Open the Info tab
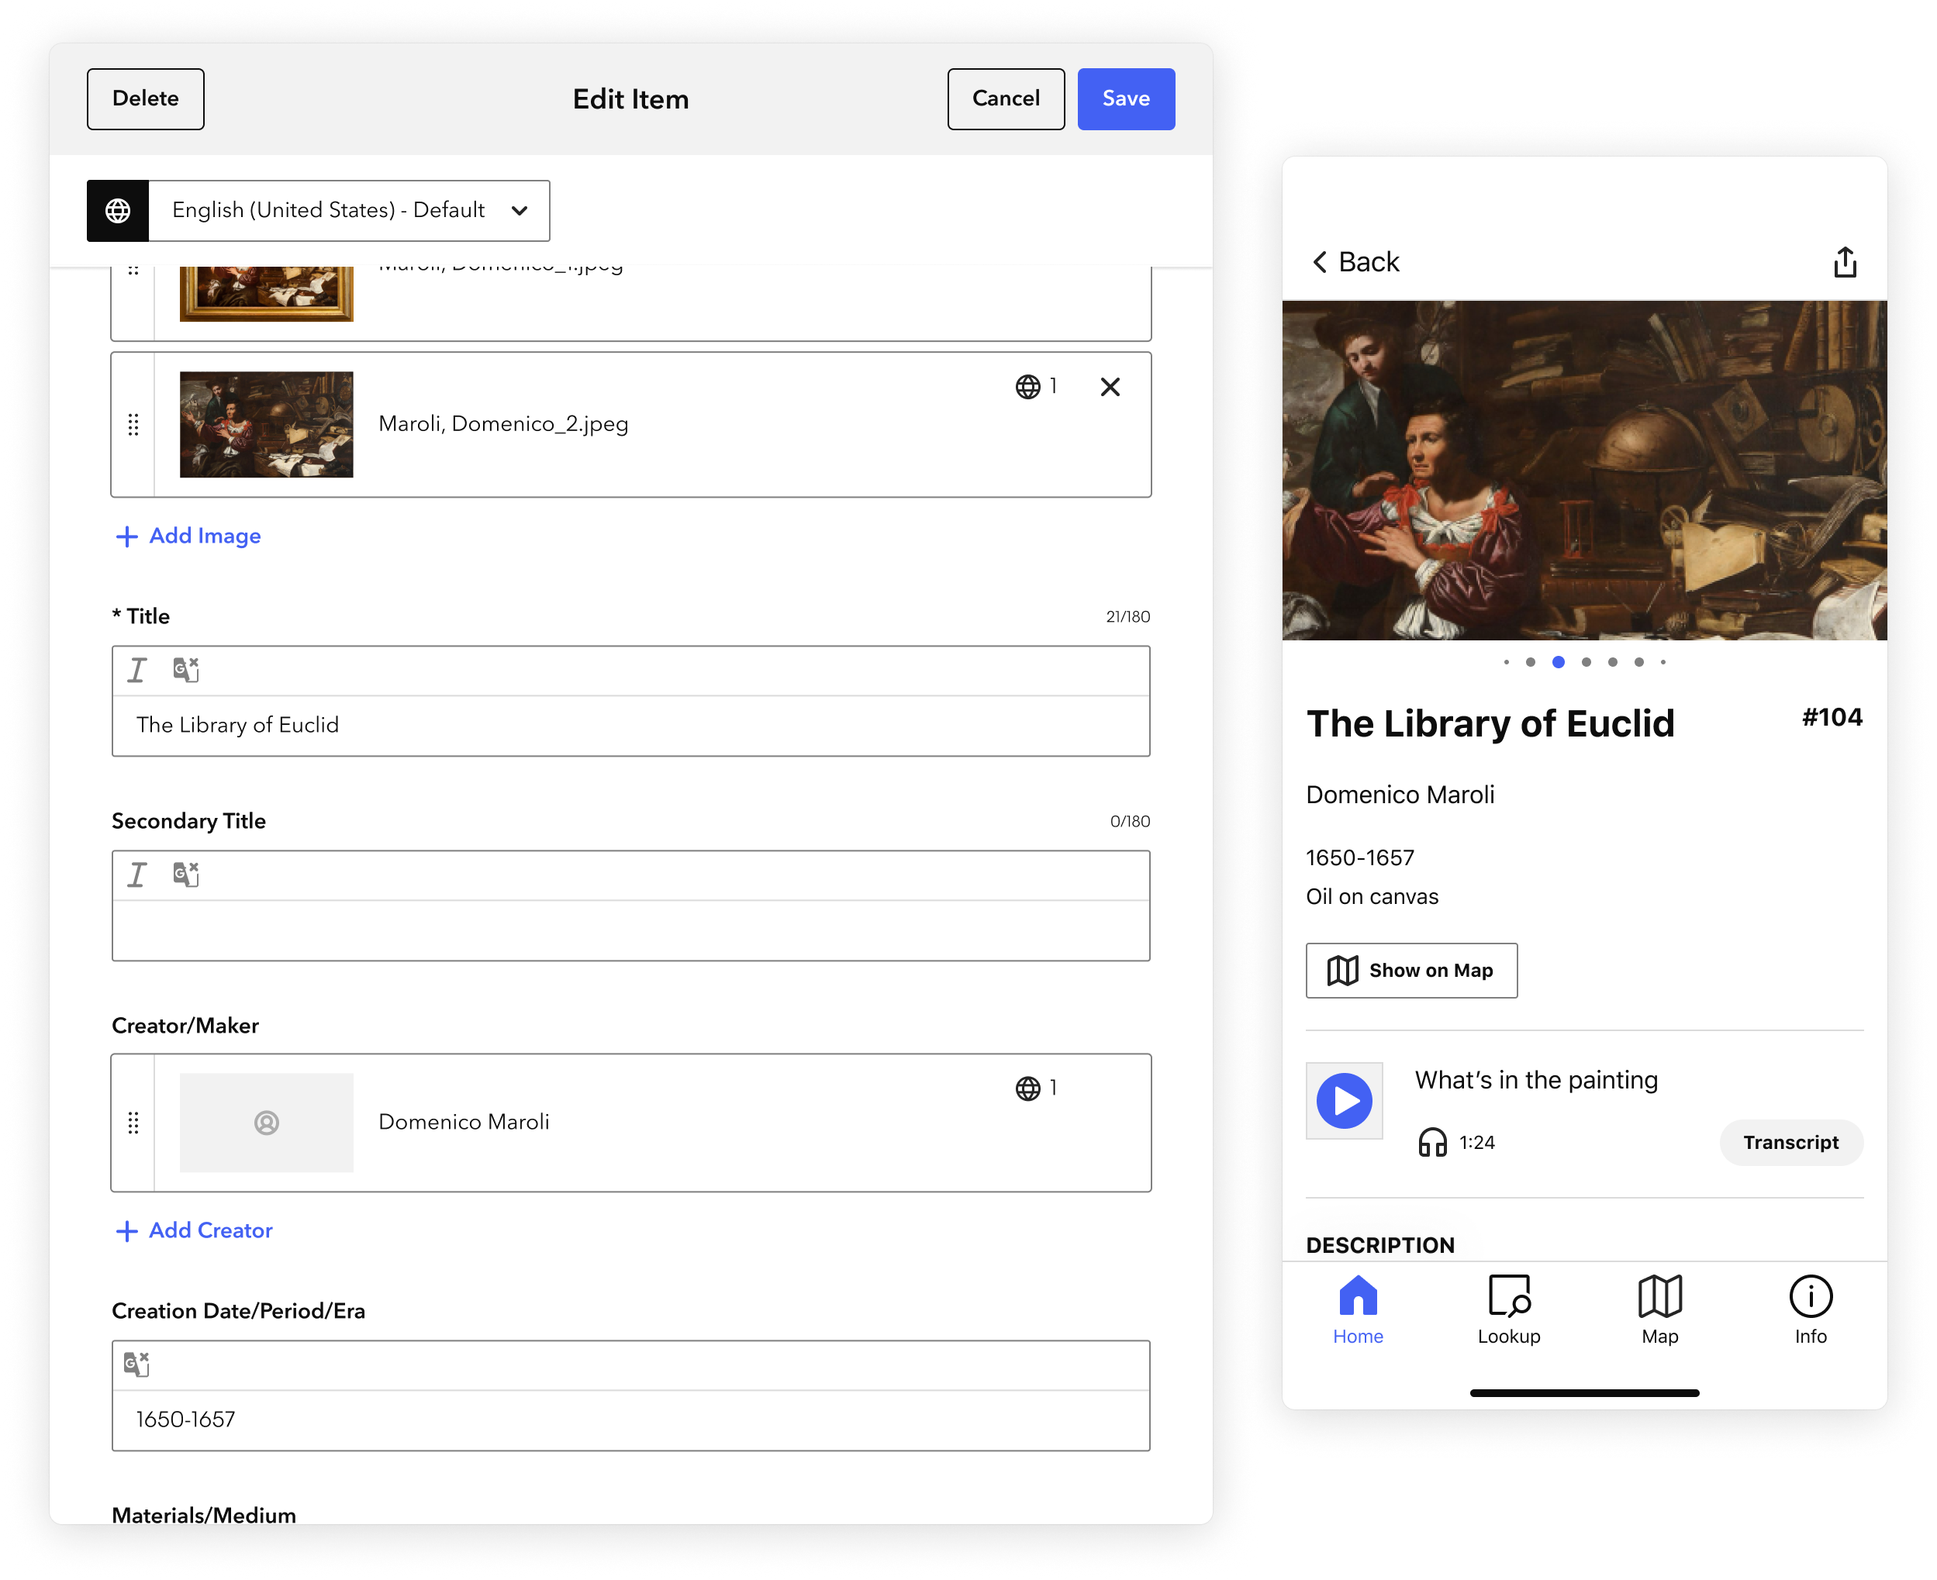The width and height of the screenshot is (1937, 1580). point(1810,1309)
